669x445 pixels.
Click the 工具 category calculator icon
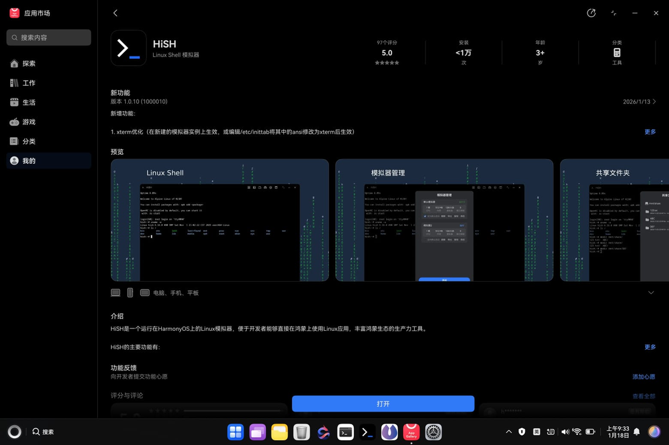tap(617, 53)
